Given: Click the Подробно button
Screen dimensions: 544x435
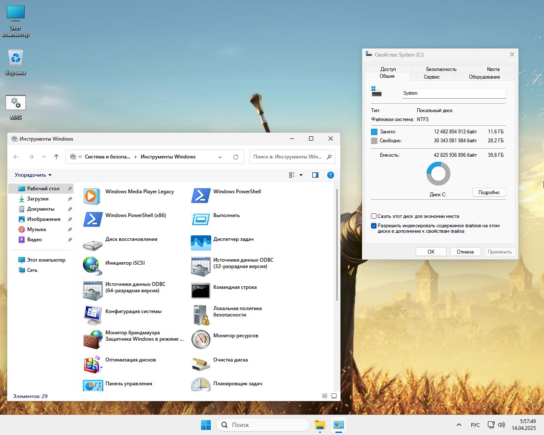Looking at the screenshot, I should pyautogui.click(x=489, y=192).
